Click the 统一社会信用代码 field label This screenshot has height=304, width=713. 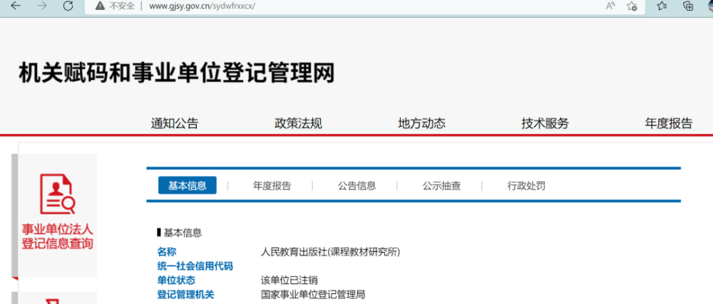click(195, 266)
